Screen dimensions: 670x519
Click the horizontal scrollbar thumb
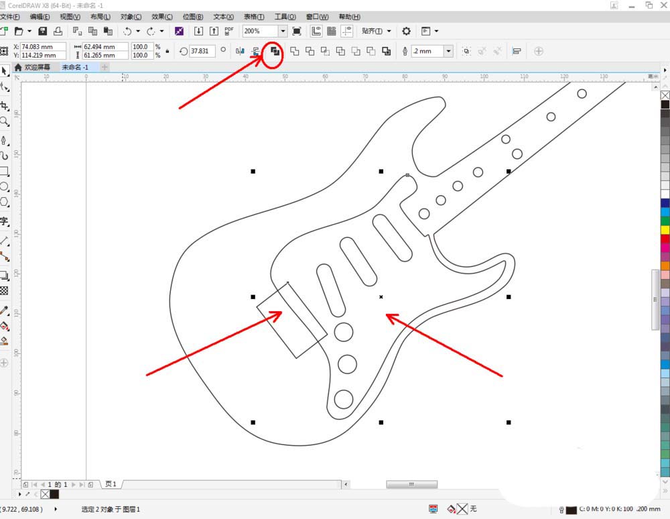tap(411, 484)
